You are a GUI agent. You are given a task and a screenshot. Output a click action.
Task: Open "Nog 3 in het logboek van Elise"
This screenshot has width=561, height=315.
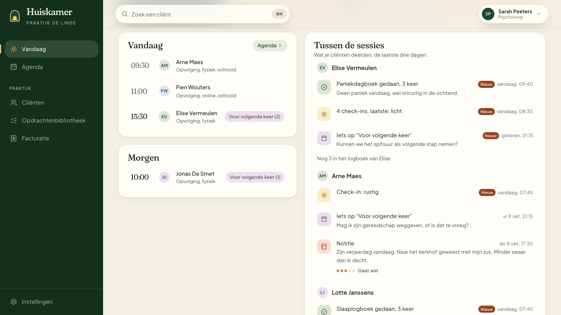[x=353, y=159]
